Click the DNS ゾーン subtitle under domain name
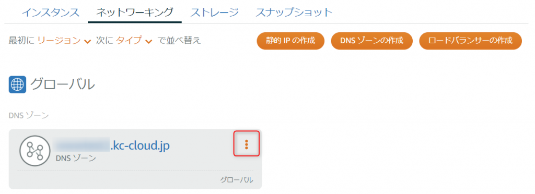This screenshot has width=535, height=194. point(75,158)
